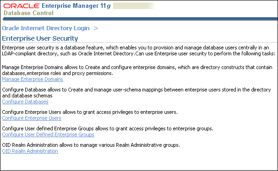The width and height of the screenshot is (278, 171).
Task: Click the description about user-schema mappings
Action: tap(136, 92)
